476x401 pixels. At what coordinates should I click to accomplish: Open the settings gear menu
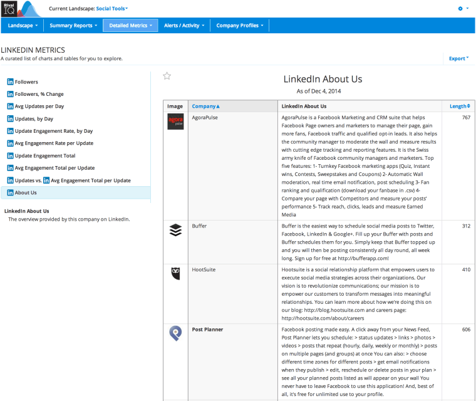click(463, 9)
